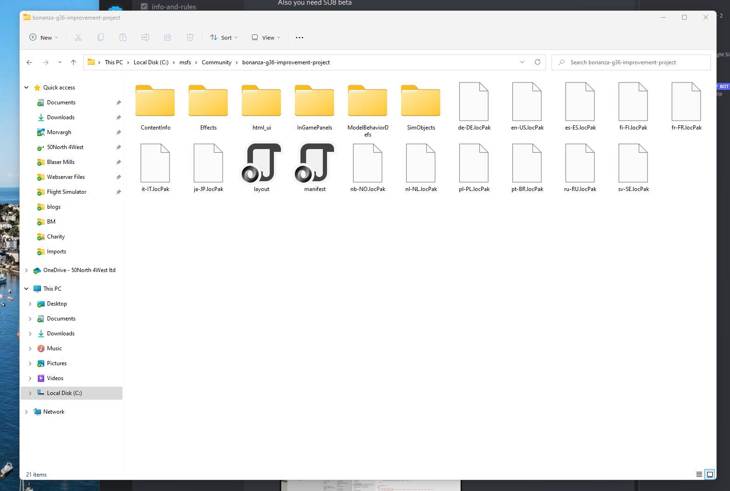Expand the OneDrive - 50North 4West tree node
This screenshot has height=491, width=730.
coord(27,270)
